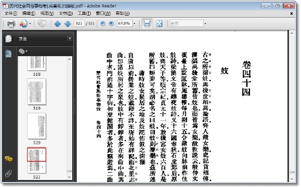
Task: Click the document scrollbar up arrow
Action: [x=292, y=33]
